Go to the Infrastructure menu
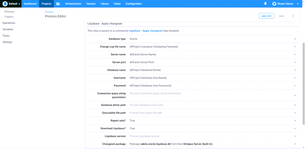The width and height of the screenshot is (305, 149). [x=73, y=4]
